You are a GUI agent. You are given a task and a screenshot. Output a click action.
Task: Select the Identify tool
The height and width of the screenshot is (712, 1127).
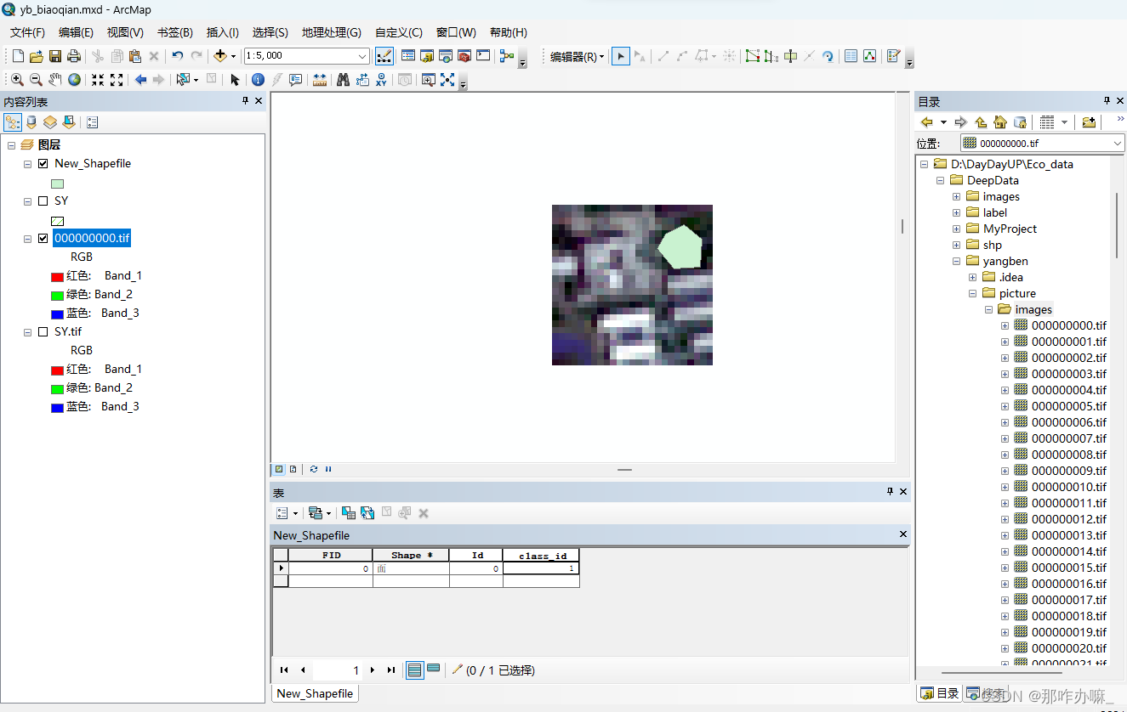point(258,80)
